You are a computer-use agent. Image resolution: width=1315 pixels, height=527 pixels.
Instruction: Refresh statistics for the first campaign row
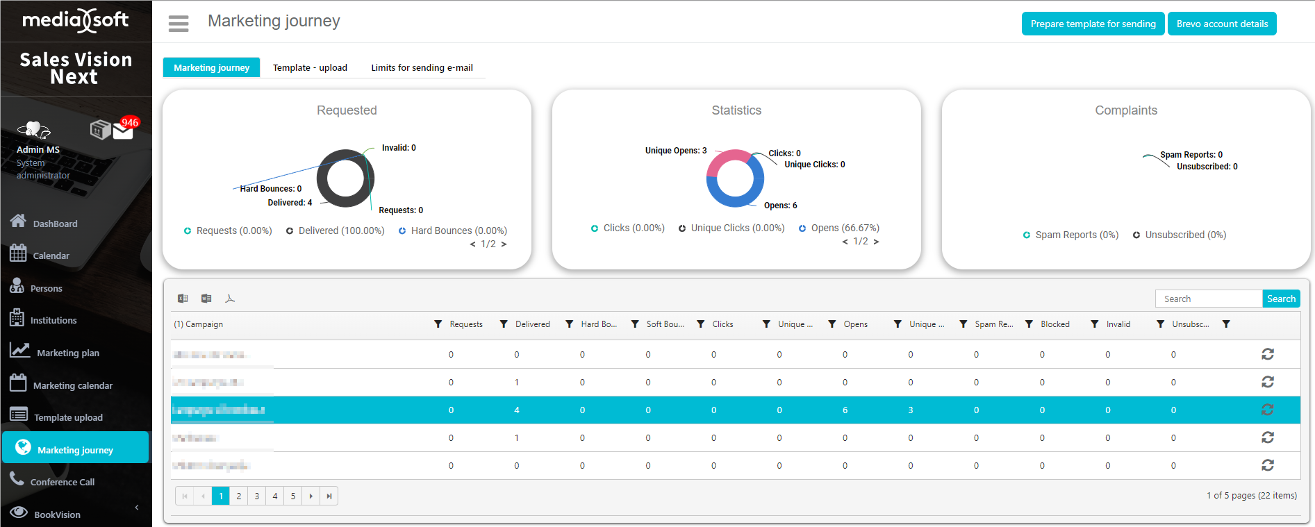pos(1267,354)
